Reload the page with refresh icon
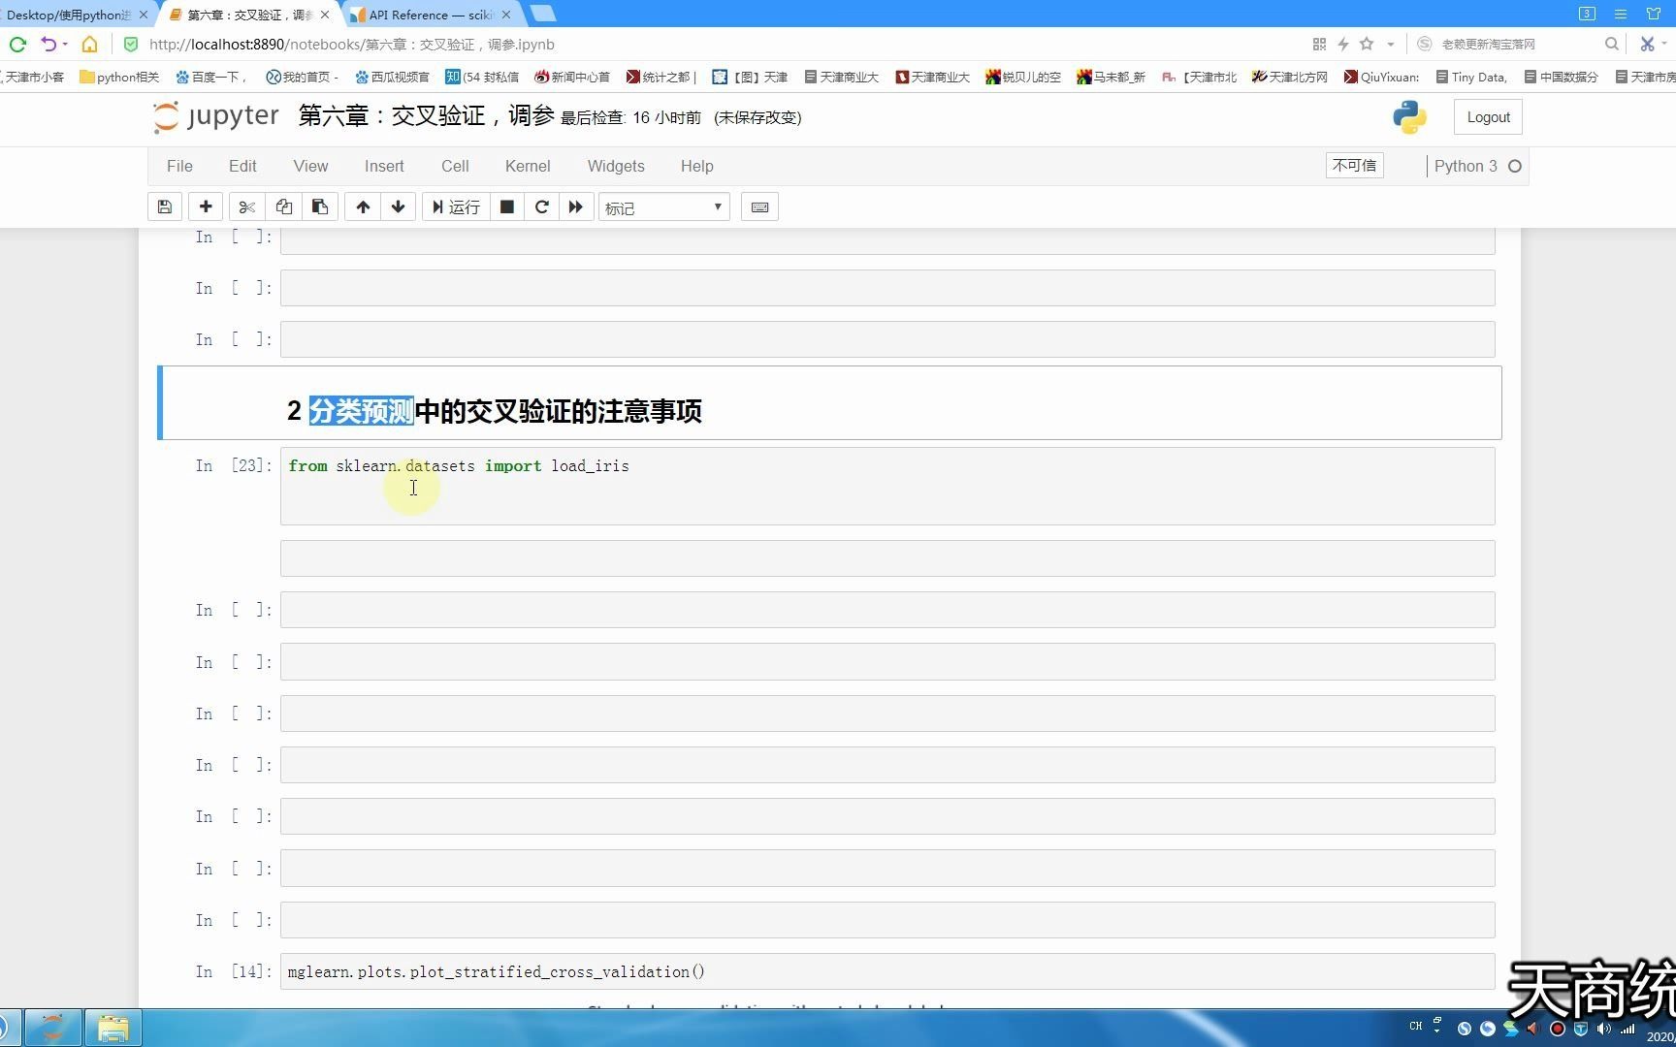Screen dimensions: 1676x1047 pyautogui.click(x=17, y=45)
